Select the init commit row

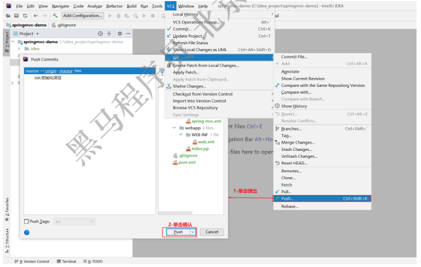point(90,78)
